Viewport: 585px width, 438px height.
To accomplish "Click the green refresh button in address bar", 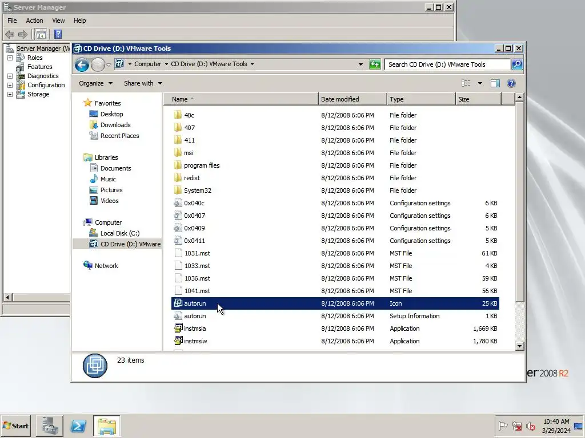I will [375, 64].
